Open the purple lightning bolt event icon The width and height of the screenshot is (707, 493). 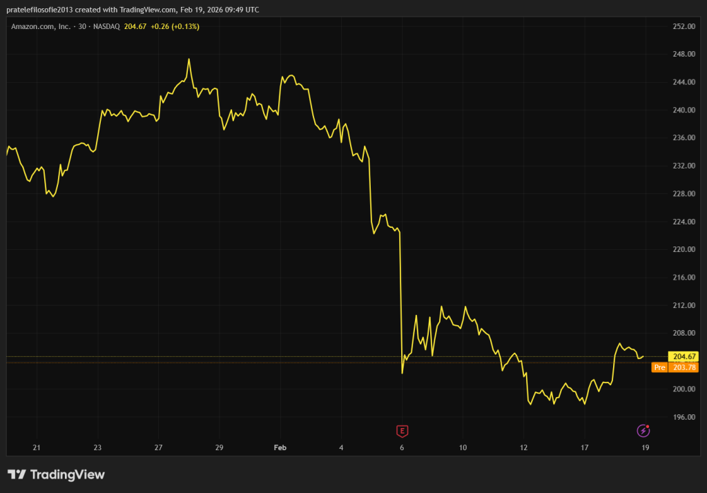coord(643,431)
